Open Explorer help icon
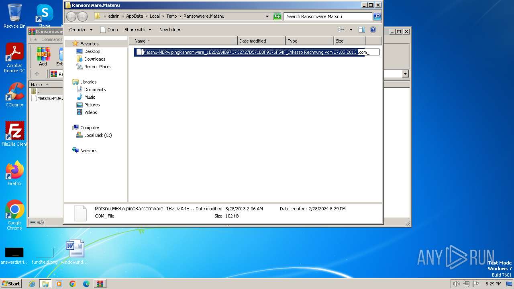This screenshot has height=289, width=514. [x=373, y=30]
